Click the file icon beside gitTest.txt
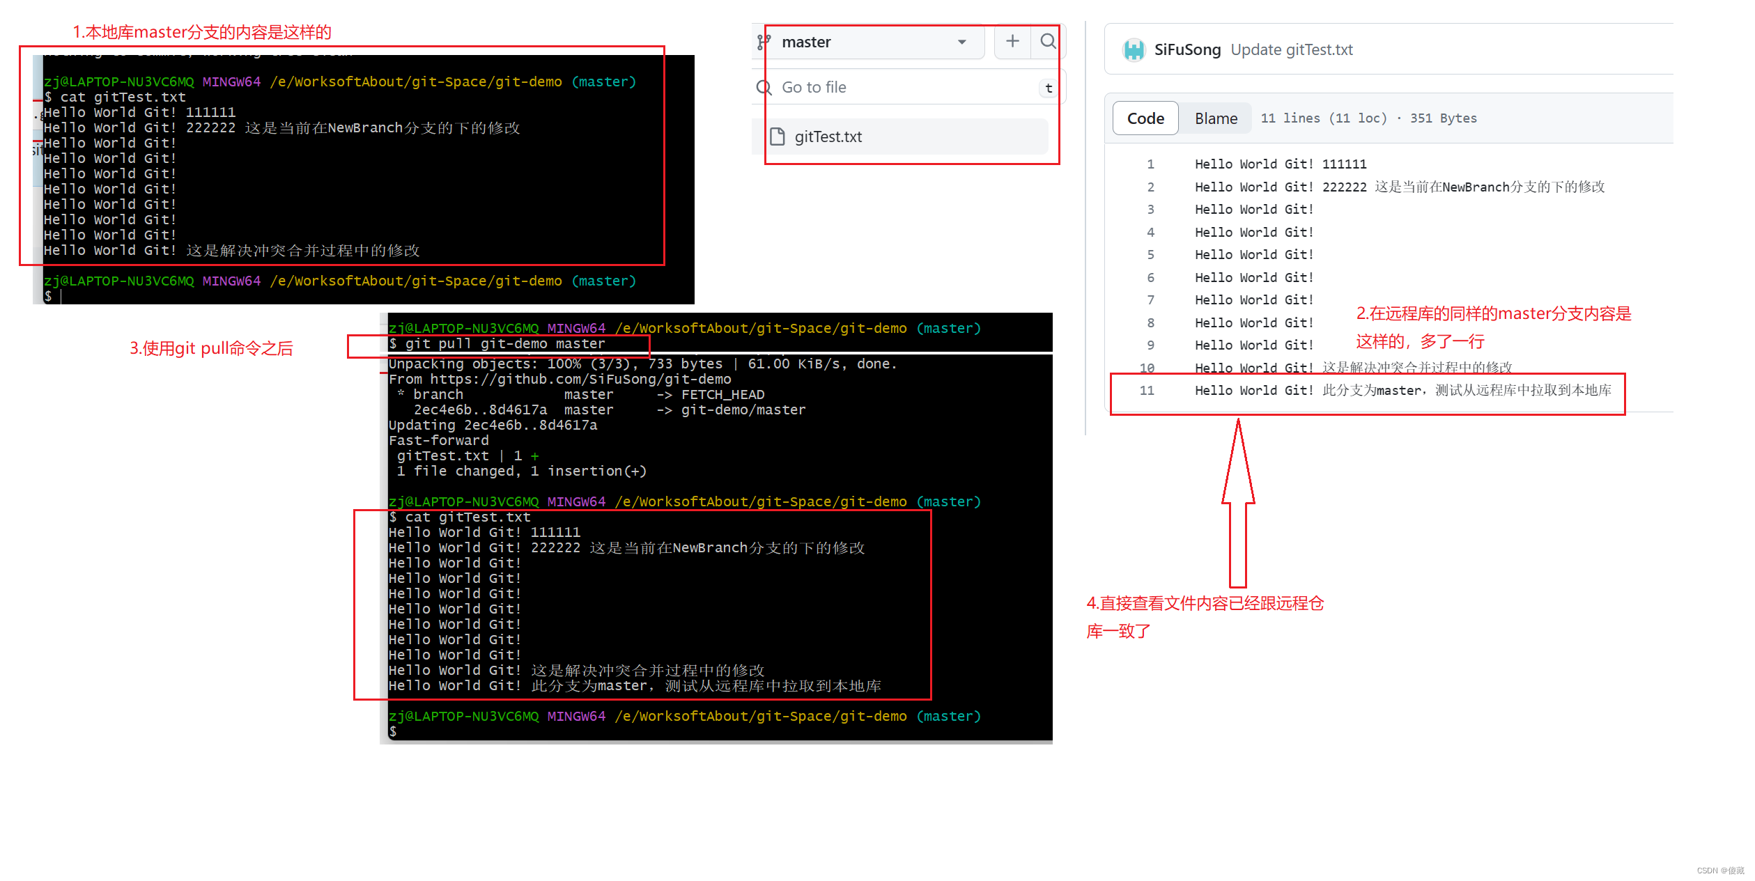The height and width of the screenshot is (881, 1755). pyautogui.click(x=778, y=137)
